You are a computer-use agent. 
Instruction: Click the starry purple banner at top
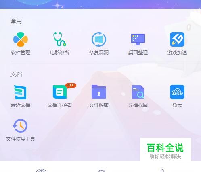(100, 4)
